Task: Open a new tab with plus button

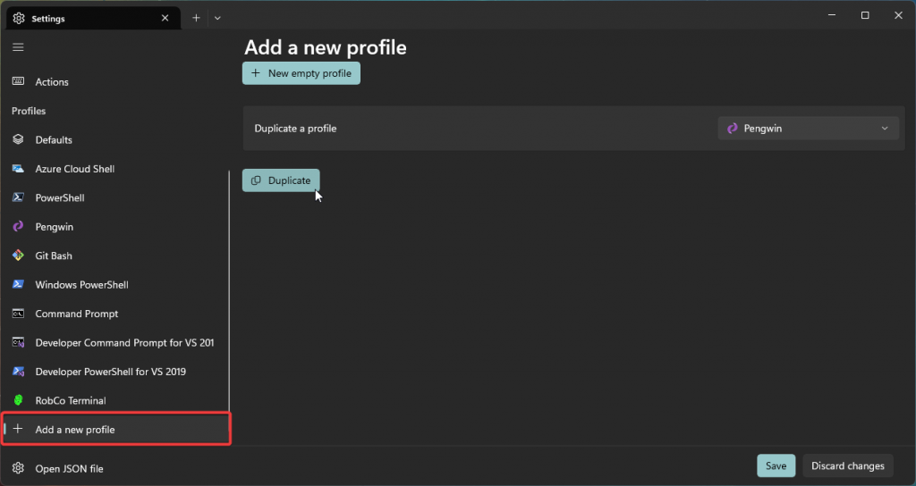Action: pos(196,18)
